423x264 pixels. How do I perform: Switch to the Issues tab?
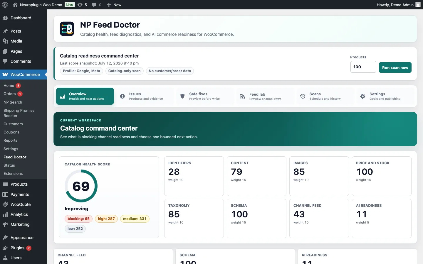pos(145,96)
